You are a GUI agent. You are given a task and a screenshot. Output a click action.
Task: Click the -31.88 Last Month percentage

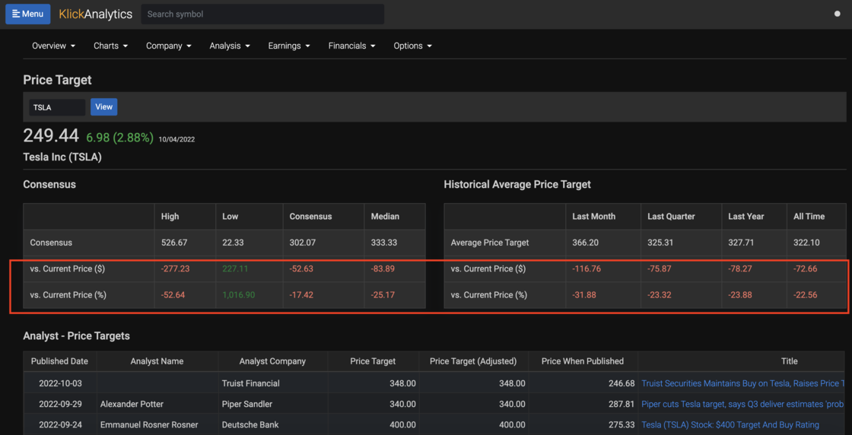(x=585, y=295)
